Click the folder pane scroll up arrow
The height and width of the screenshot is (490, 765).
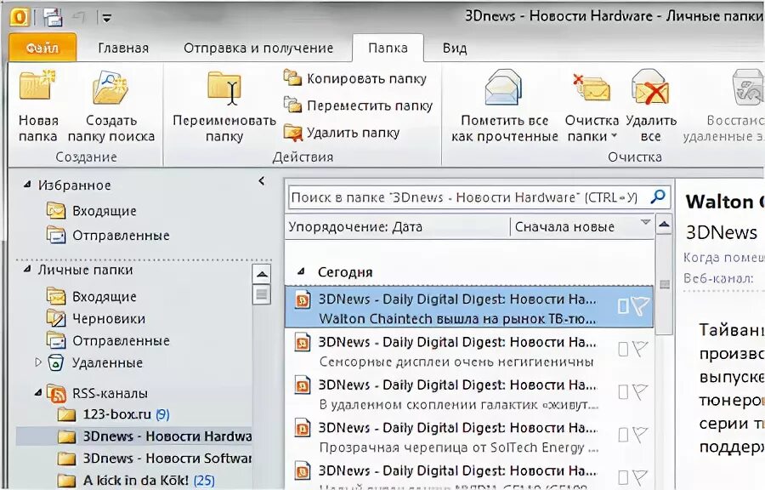tap(262, 274)
